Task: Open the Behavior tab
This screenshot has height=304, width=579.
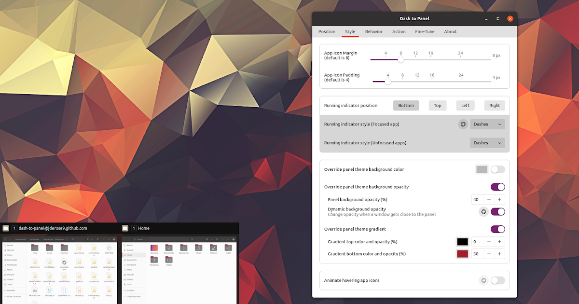Action: (x=373, y=31)
